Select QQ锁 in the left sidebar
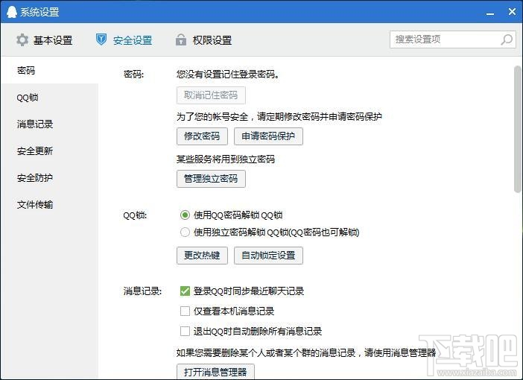 [x=49, y=98]
